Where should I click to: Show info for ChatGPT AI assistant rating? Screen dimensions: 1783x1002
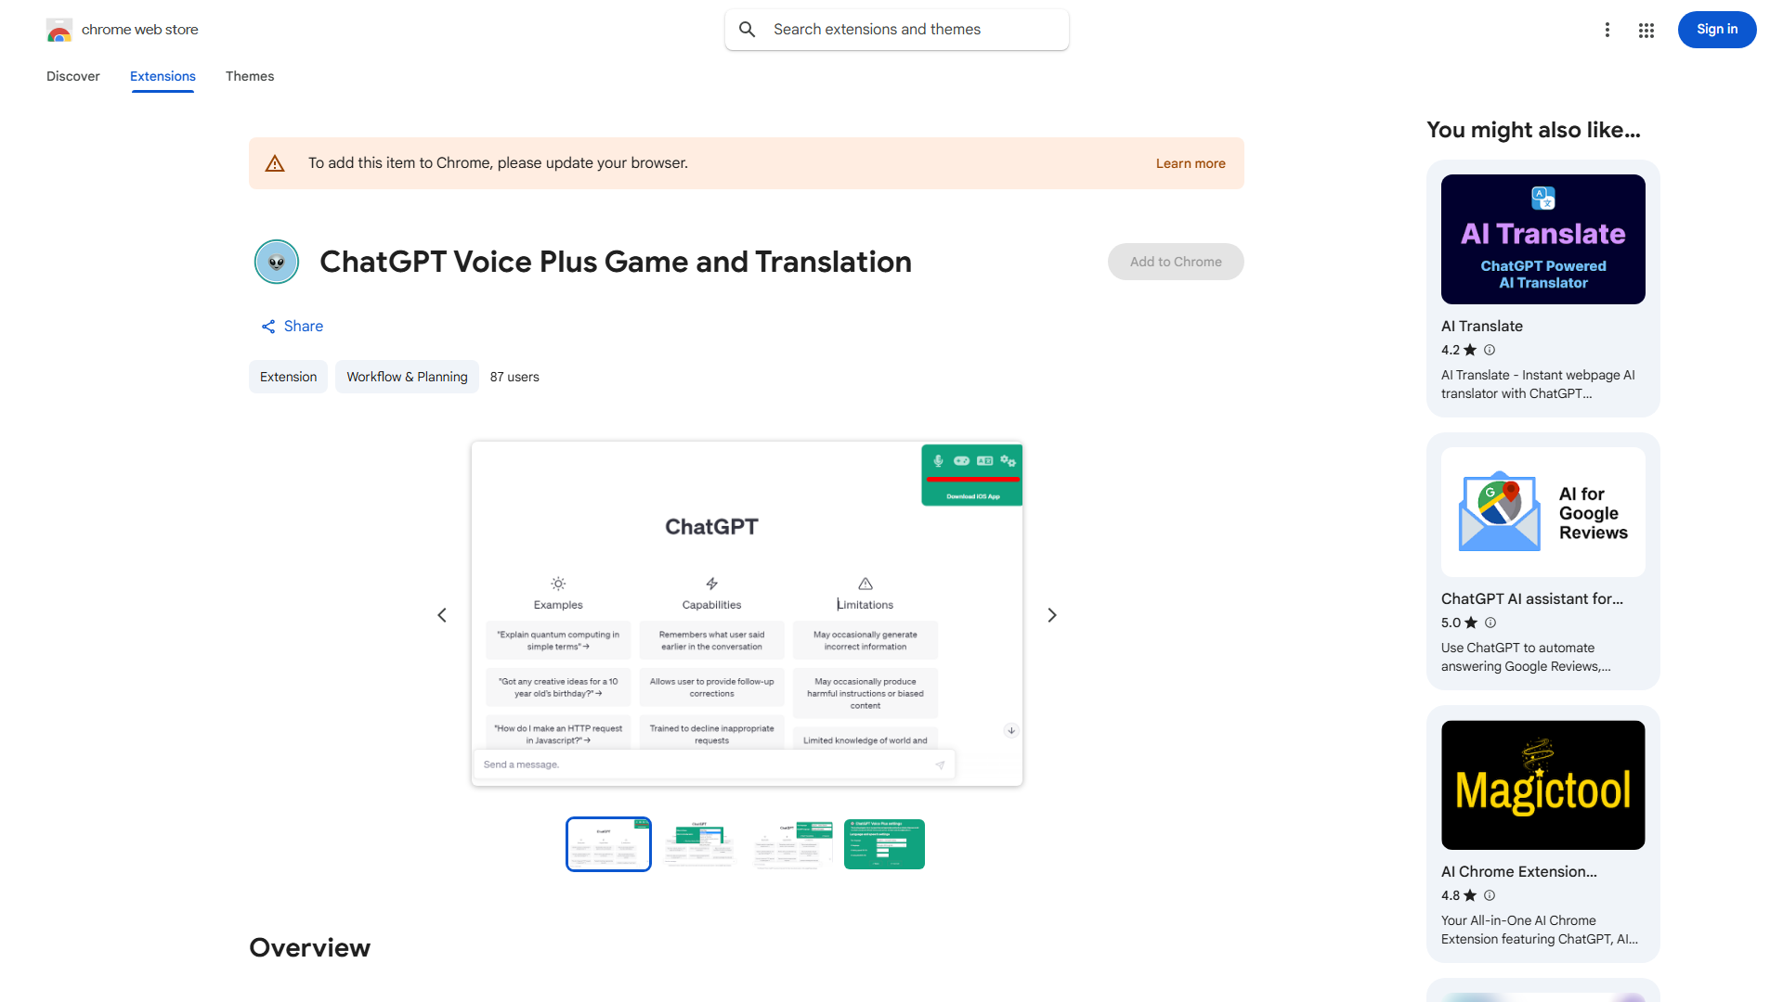(x=1490, y=623)
